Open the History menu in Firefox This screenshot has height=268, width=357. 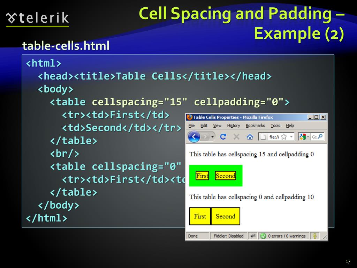[233, 126]
